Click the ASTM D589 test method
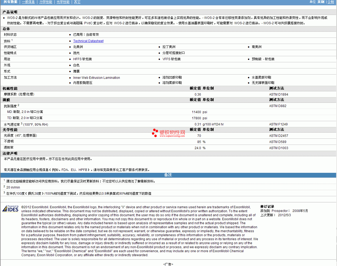 pos(278,142)
